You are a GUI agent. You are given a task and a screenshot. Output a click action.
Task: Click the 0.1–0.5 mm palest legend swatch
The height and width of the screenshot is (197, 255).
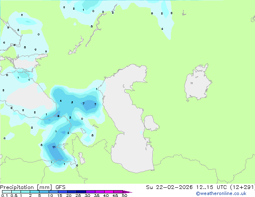pos(7,192)
